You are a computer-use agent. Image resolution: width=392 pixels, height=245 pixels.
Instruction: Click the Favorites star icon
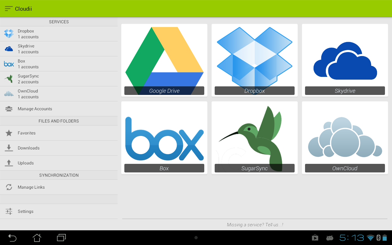9,133
